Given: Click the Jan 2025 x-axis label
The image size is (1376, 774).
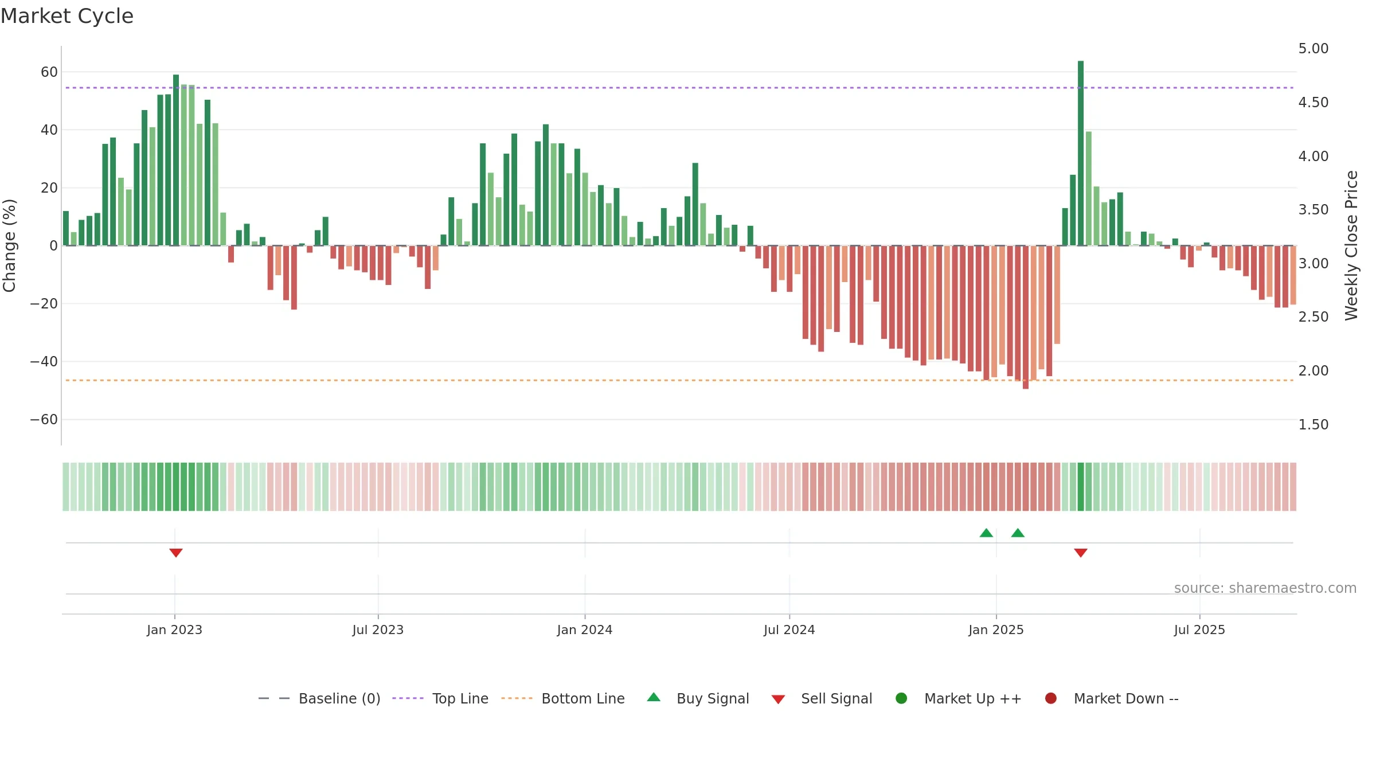Looking at the screenshot, I should tap(996, 630).
